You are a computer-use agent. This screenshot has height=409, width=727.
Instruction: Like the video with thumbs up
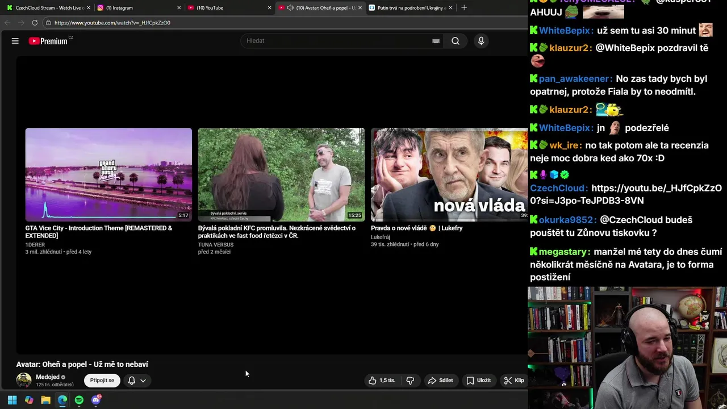pyautogui.click(x=382, y=381)
